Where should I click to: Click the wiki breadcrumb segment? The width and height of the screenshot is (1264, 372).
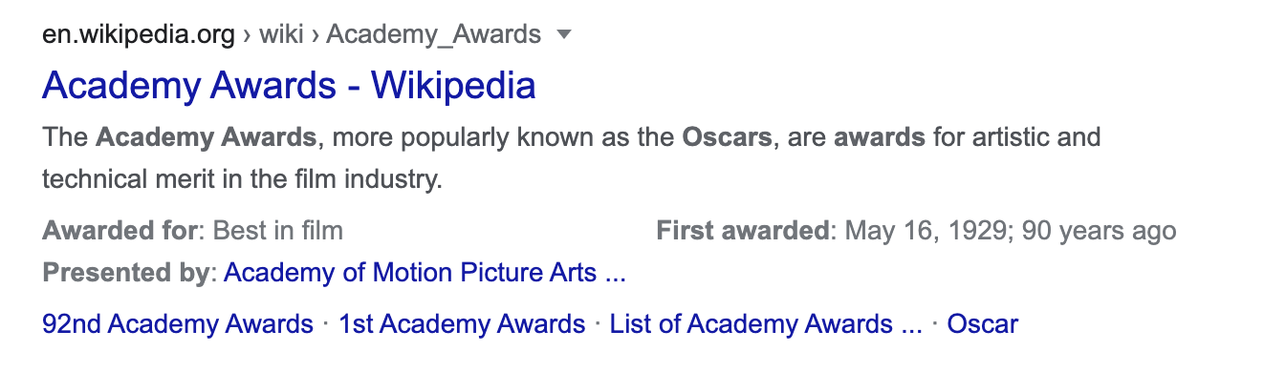280,35
